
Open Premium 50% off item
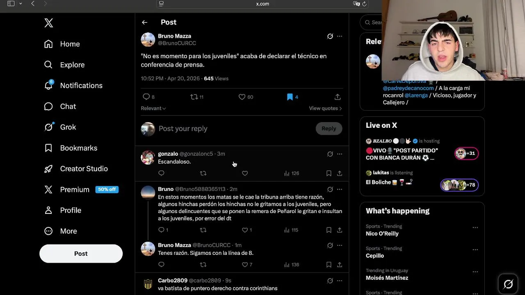81,189
